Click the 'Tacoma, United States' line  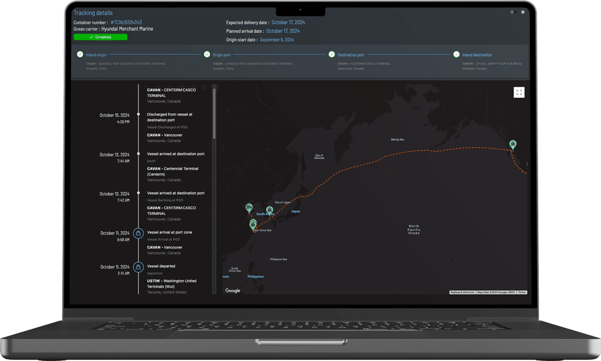click(167, 292)
